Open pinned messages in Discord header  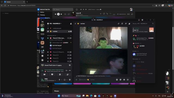point(126,24)
